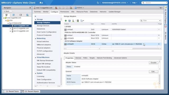Click the Disable adapter button

coord(153,63)
